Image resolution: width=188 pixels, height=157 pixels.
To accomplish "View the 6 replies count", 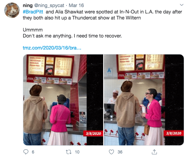I will point(33,152).
